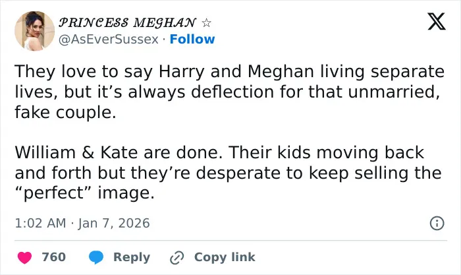The width and height of the screenshot is (461, 275).
Task: Select the Copy link label
Action: coord(225,257)
